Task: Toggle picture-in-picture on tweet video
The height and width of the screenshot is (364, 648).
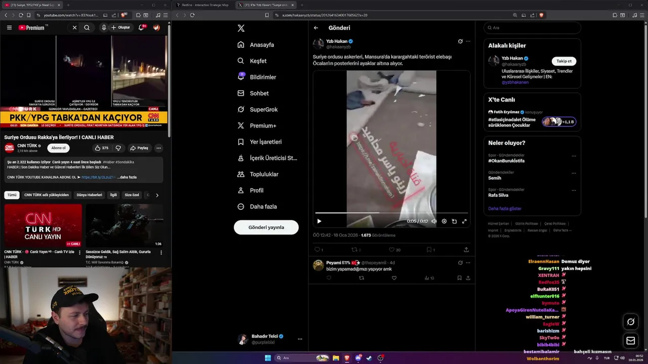Action: (x=454, y=221)
